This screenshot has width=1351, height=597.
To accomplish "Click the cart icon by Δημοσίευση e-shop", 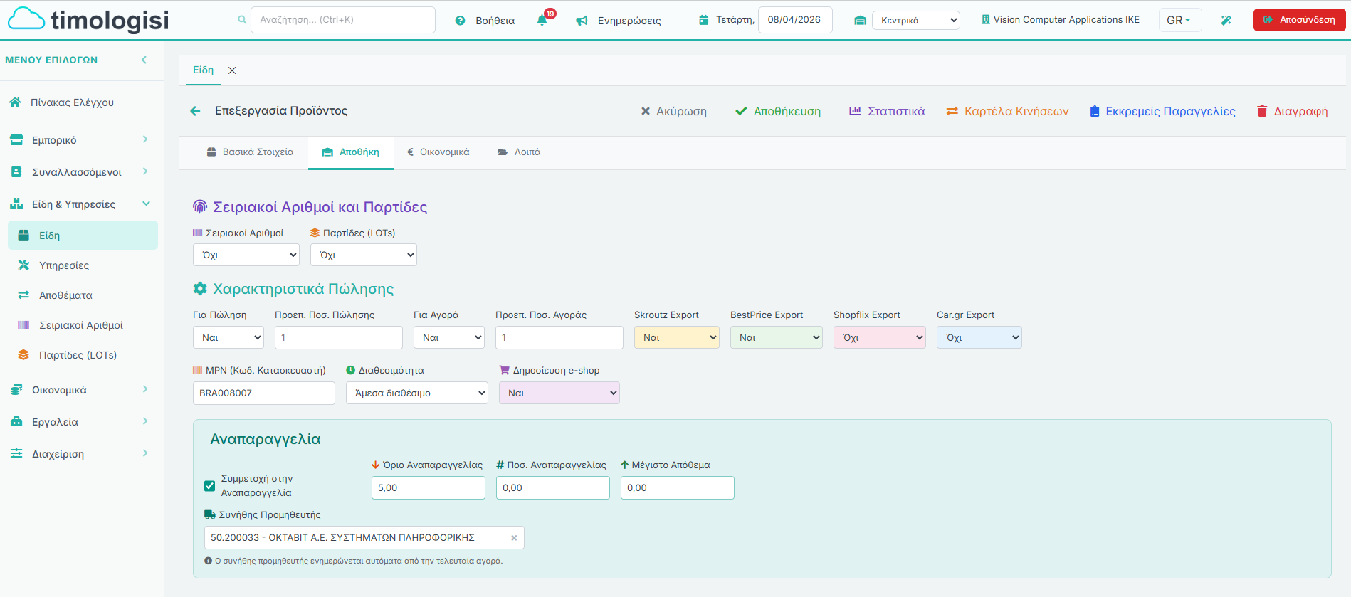I will coord(504,370).
